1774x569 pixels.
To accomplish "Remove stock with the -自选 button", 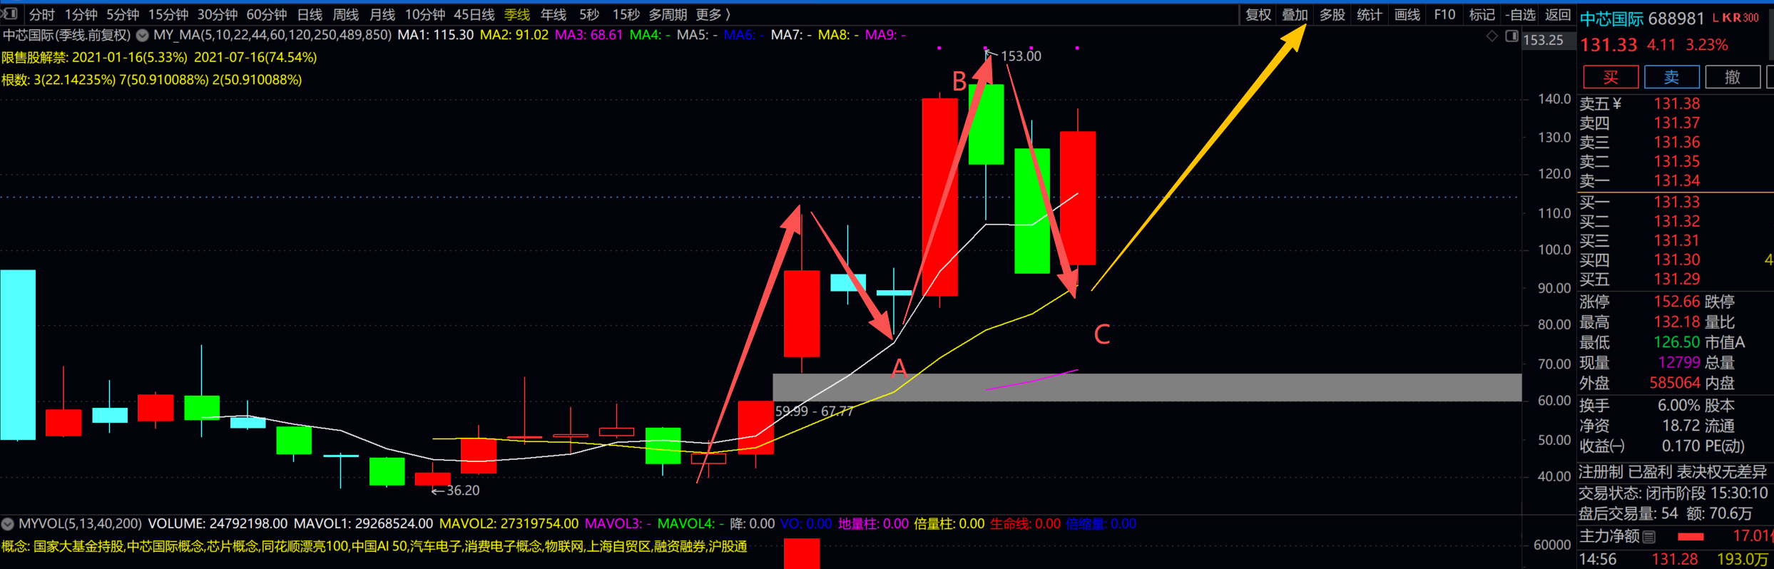I will point(1520,14).
